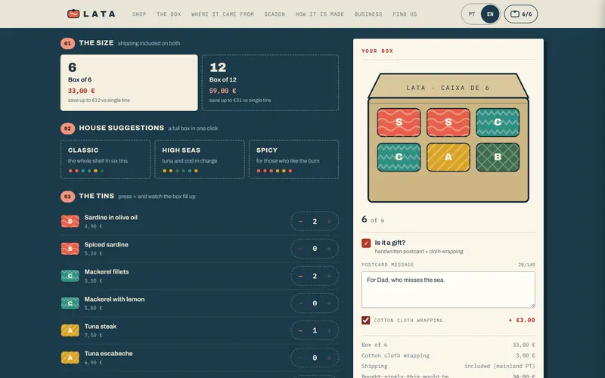Click the Sardine in olive oil tin icon
Screen dimensions: 605x378
[x=70, y=222]
